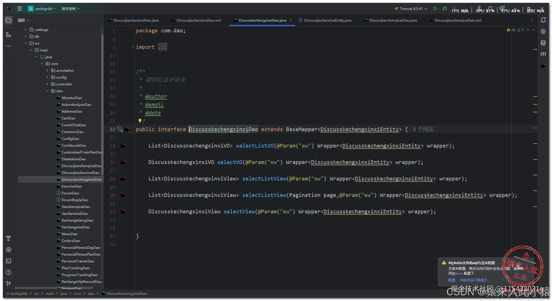Viewport: 552px width, 301px height.
Task: Switch to DiscussjiaolianxinxiDao.java tab
Action: tap(133, 20)
